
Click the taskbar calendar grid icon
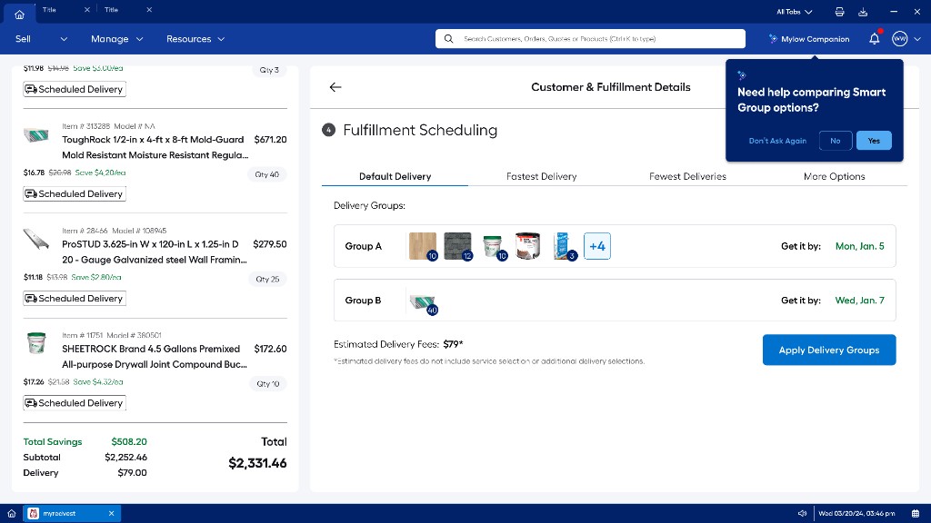pyautogui.click(x=916, y=514)
